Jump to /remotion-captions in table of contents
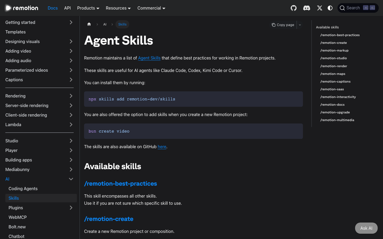Image resolution: width=383 pixels, height=239 pixels. pos(335,81)
